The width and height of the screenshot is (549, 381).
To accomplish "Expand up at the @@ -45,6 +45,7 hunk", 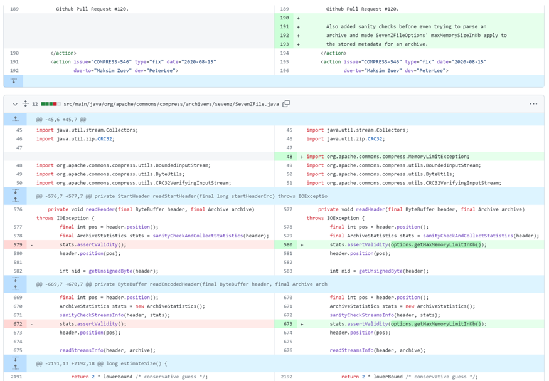I will pyautogui.click(x=15, y=119).
